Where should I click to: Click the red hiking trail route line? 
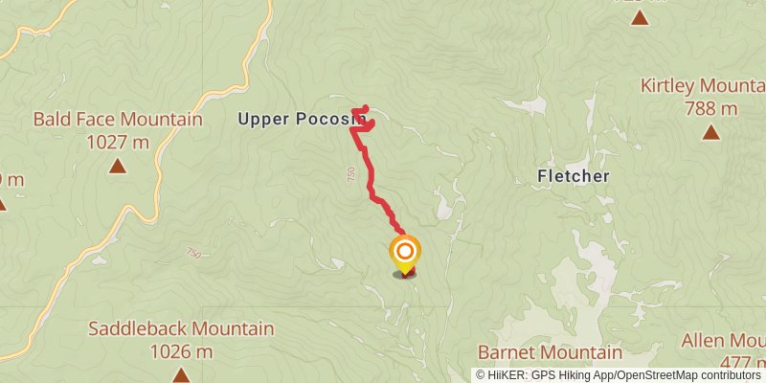(372, 179)
